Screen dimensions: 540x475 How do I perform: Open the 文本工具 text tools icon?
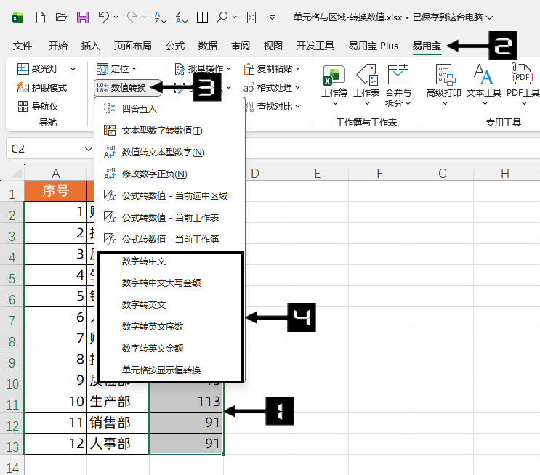coord(484,84)
